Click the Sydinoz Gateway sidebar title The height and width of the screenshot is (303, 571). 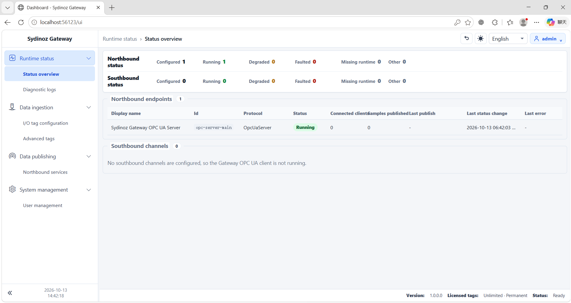point(50,39)
